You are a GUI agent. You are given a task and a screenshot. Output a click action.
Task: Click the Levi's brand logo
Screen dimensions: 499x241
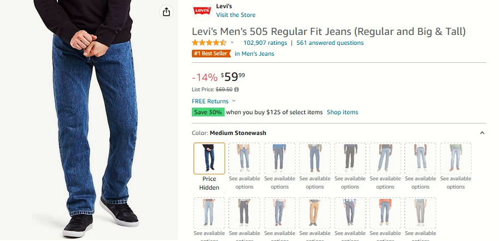click(202, 10)
